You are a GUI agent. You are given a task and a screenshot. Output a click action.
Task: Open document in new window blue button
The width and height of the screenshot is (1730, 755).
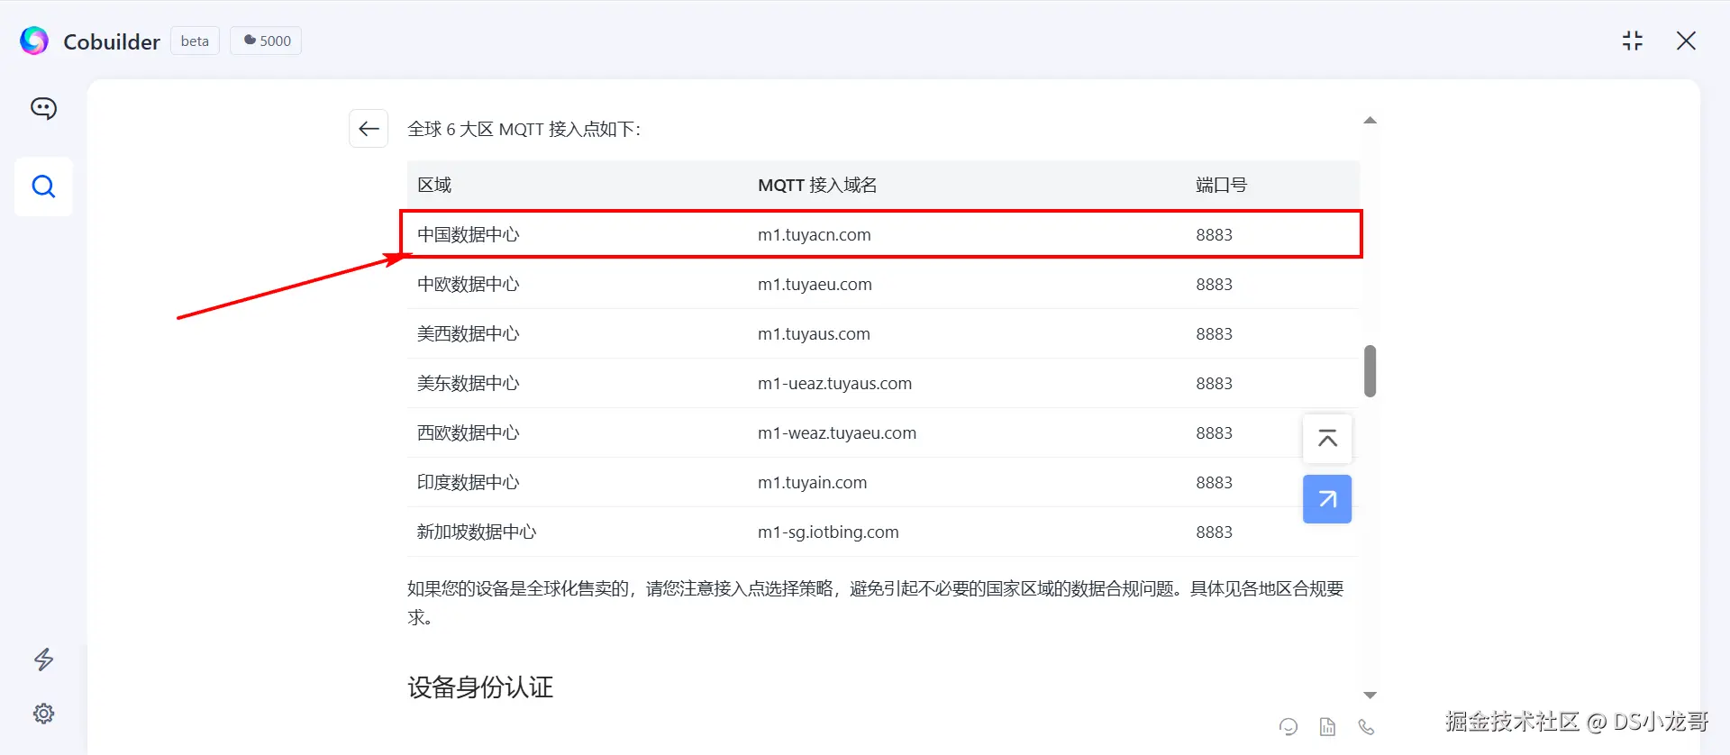click(1327, 499)
